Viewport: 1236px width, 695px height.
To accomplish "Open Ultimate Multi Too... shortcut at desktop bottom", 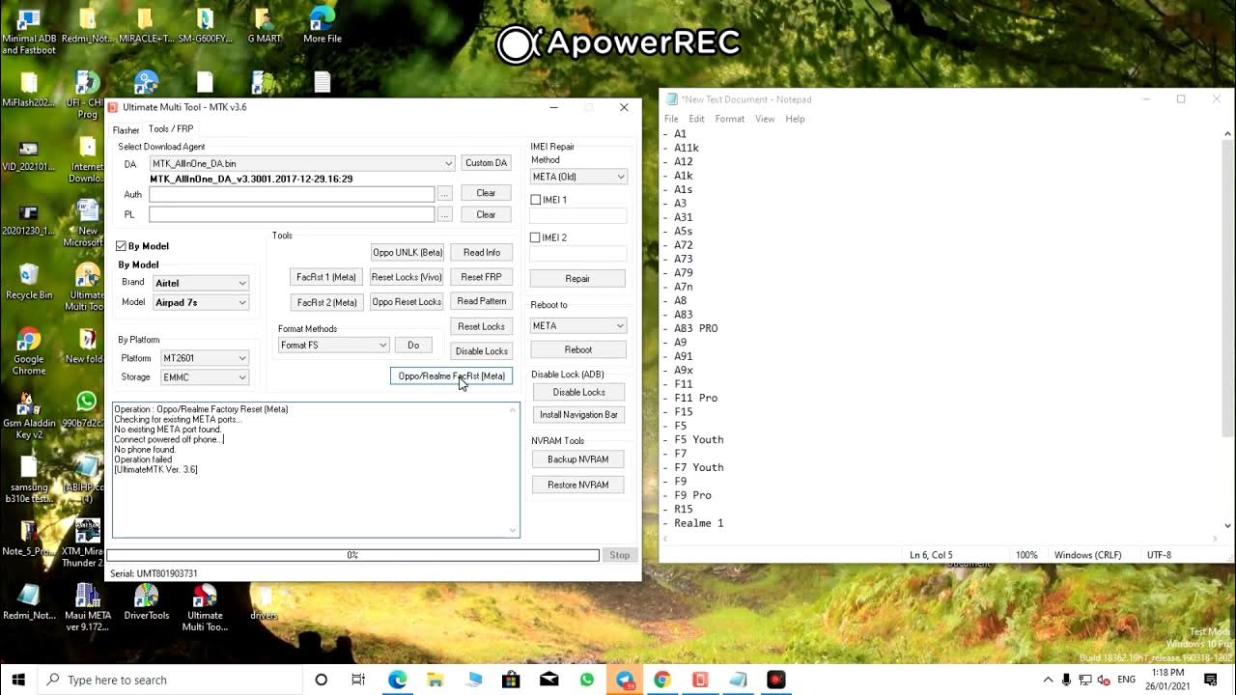I will tap(205, 607).
